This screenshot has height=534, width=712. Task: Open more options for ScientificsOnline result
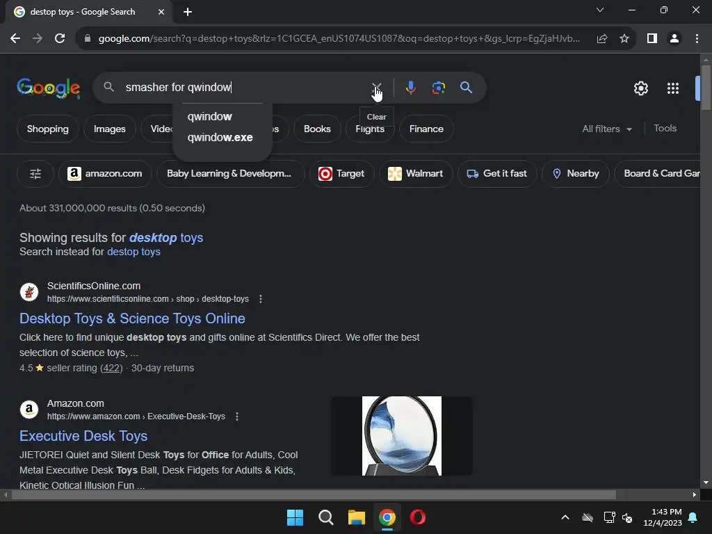pos(260,299)
